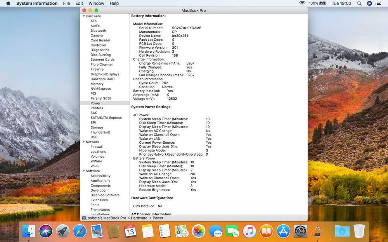Open System Information icon in Dock
The width and height of the screenshot is (388, 242).
coord(317,232)
